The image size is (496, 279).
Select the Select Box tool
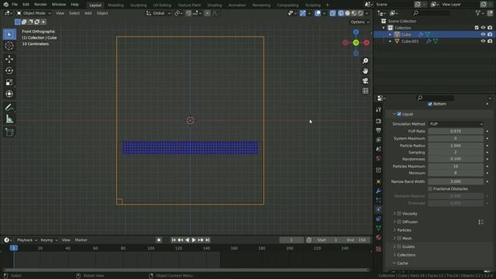9,34
